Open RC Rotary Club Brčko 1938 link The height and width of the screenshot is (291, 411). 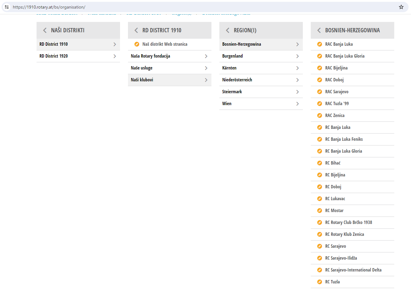[349, 222]
